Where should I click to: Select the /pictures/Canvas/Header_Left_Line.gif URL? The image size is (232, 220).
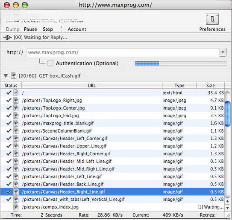pos(62,177)
